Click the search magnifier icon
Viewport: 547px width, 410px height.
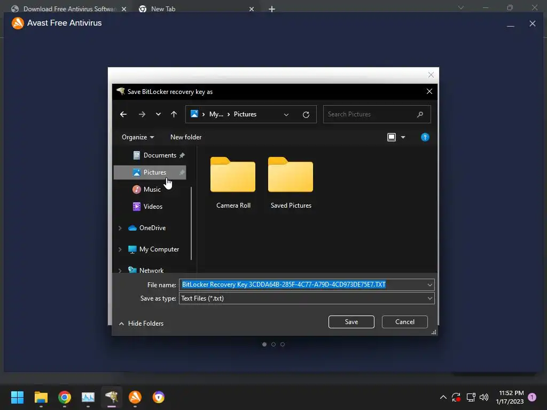click(x=420, y=114)
